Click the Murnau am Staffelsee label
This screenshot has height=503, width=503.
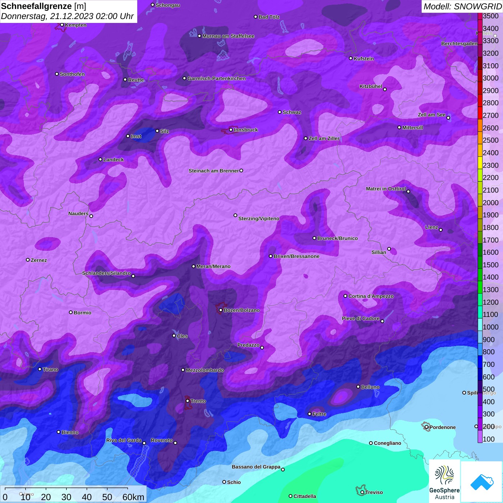pyautogui.click(x=229, y=36)
